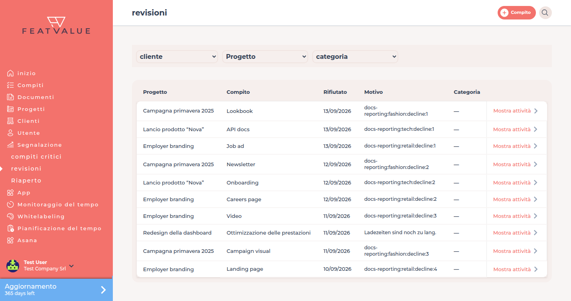The image size is (571, 301).
Task: Click the Ladezeiten sind noch zu lang reason
Action: [x=400, y=233]
